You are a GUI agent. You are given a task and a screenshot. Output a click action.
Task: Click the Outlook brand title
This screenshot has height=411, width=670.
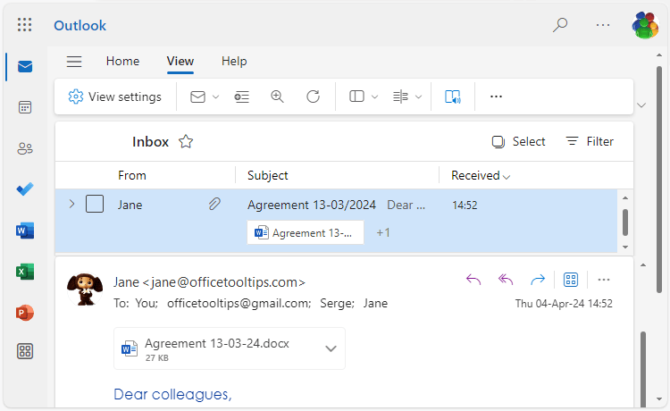click(x=80, y=26)
